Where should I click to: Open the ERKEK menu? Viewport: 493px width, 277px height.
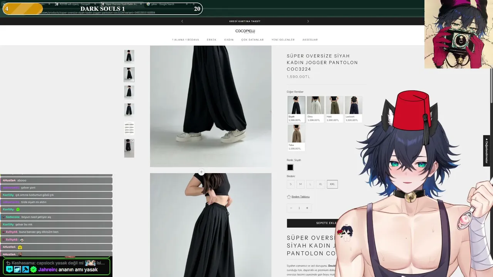pos(212,40)
